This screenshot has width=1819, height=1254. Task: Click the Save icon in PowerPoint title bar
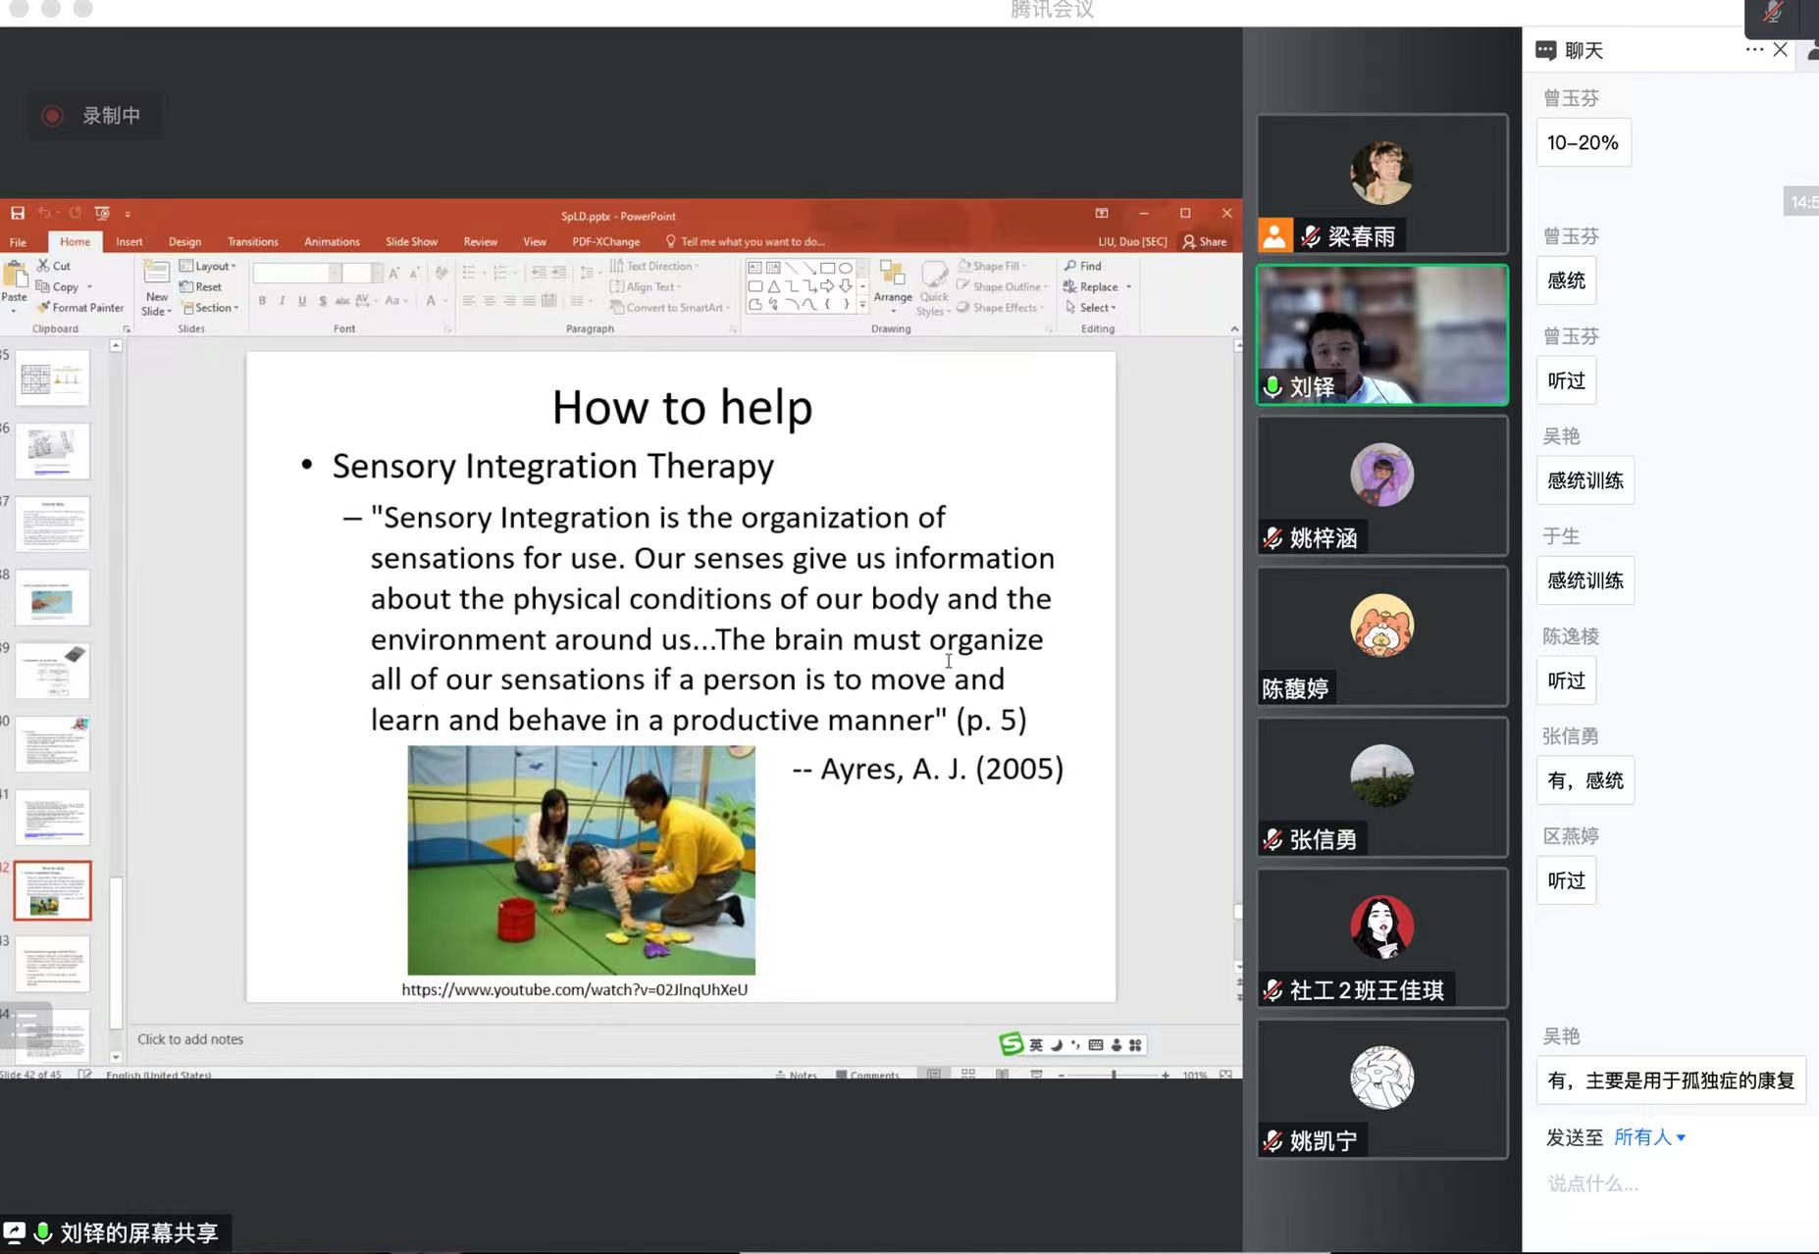click(x=18, y=214)
